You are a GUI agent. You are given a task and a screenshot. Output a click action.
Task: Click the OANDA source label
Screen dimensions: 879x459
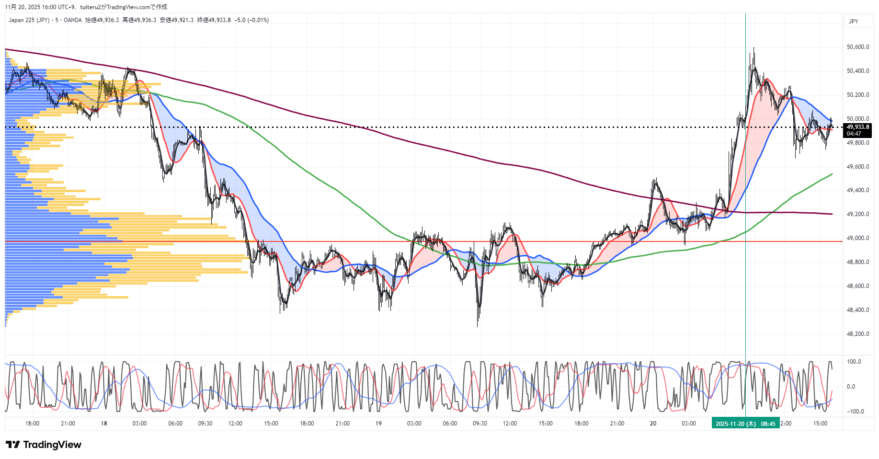(x=73, y=20)
